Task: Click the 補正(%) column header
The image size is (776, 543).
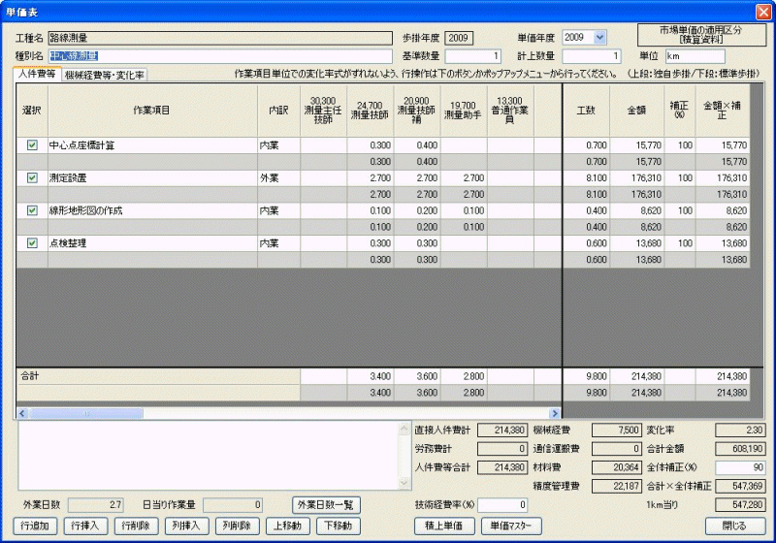Action: click(x=679, y=111)
